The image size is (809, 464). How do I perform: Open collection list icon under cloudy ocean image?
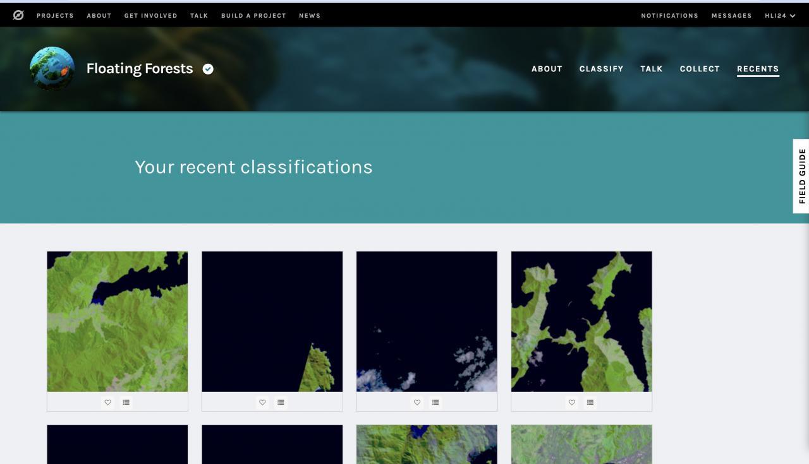coord(435,402)
